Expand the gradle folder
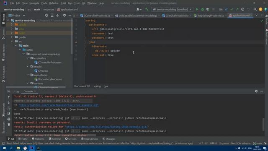 tap(12, 37)
